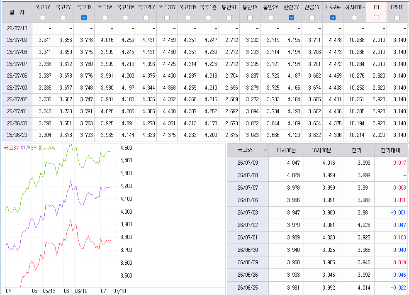
Task: Click the 4,500 label on the chart axis
Action: tap(126, 148)
